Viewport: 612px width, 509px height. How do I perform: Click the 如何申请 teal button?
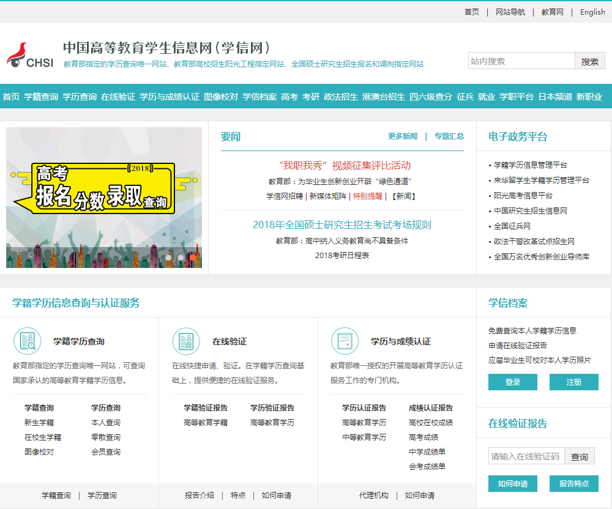[x=512, y=484]
